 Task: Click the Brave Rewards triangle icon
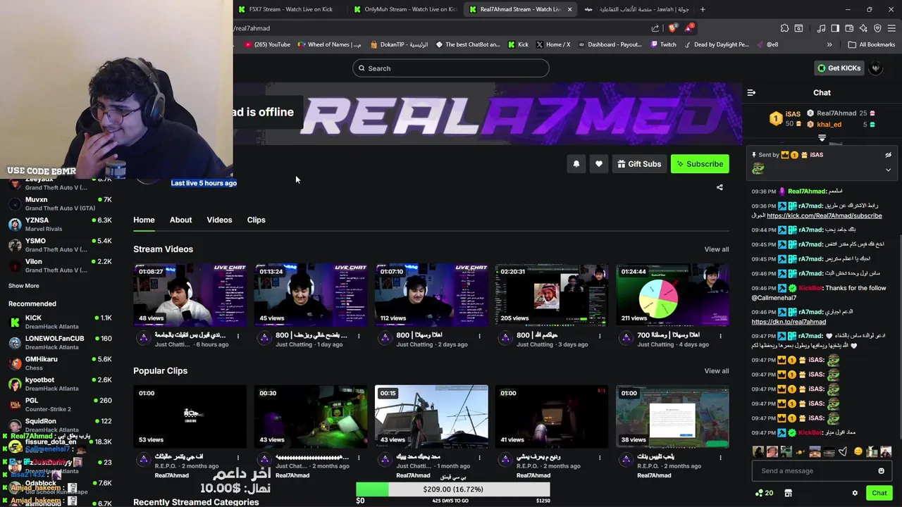pos(688,28)
